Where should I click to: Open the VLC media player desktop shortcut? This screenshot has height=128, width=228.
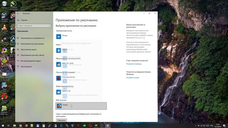point(4,29)
